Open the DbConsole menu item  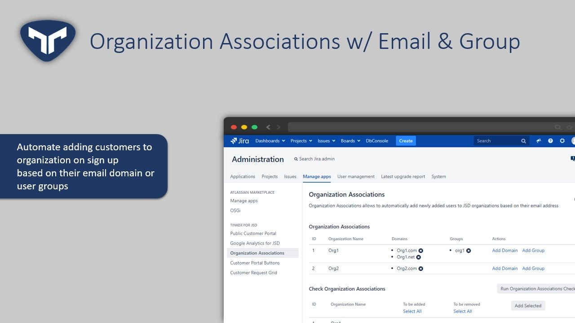377,141
